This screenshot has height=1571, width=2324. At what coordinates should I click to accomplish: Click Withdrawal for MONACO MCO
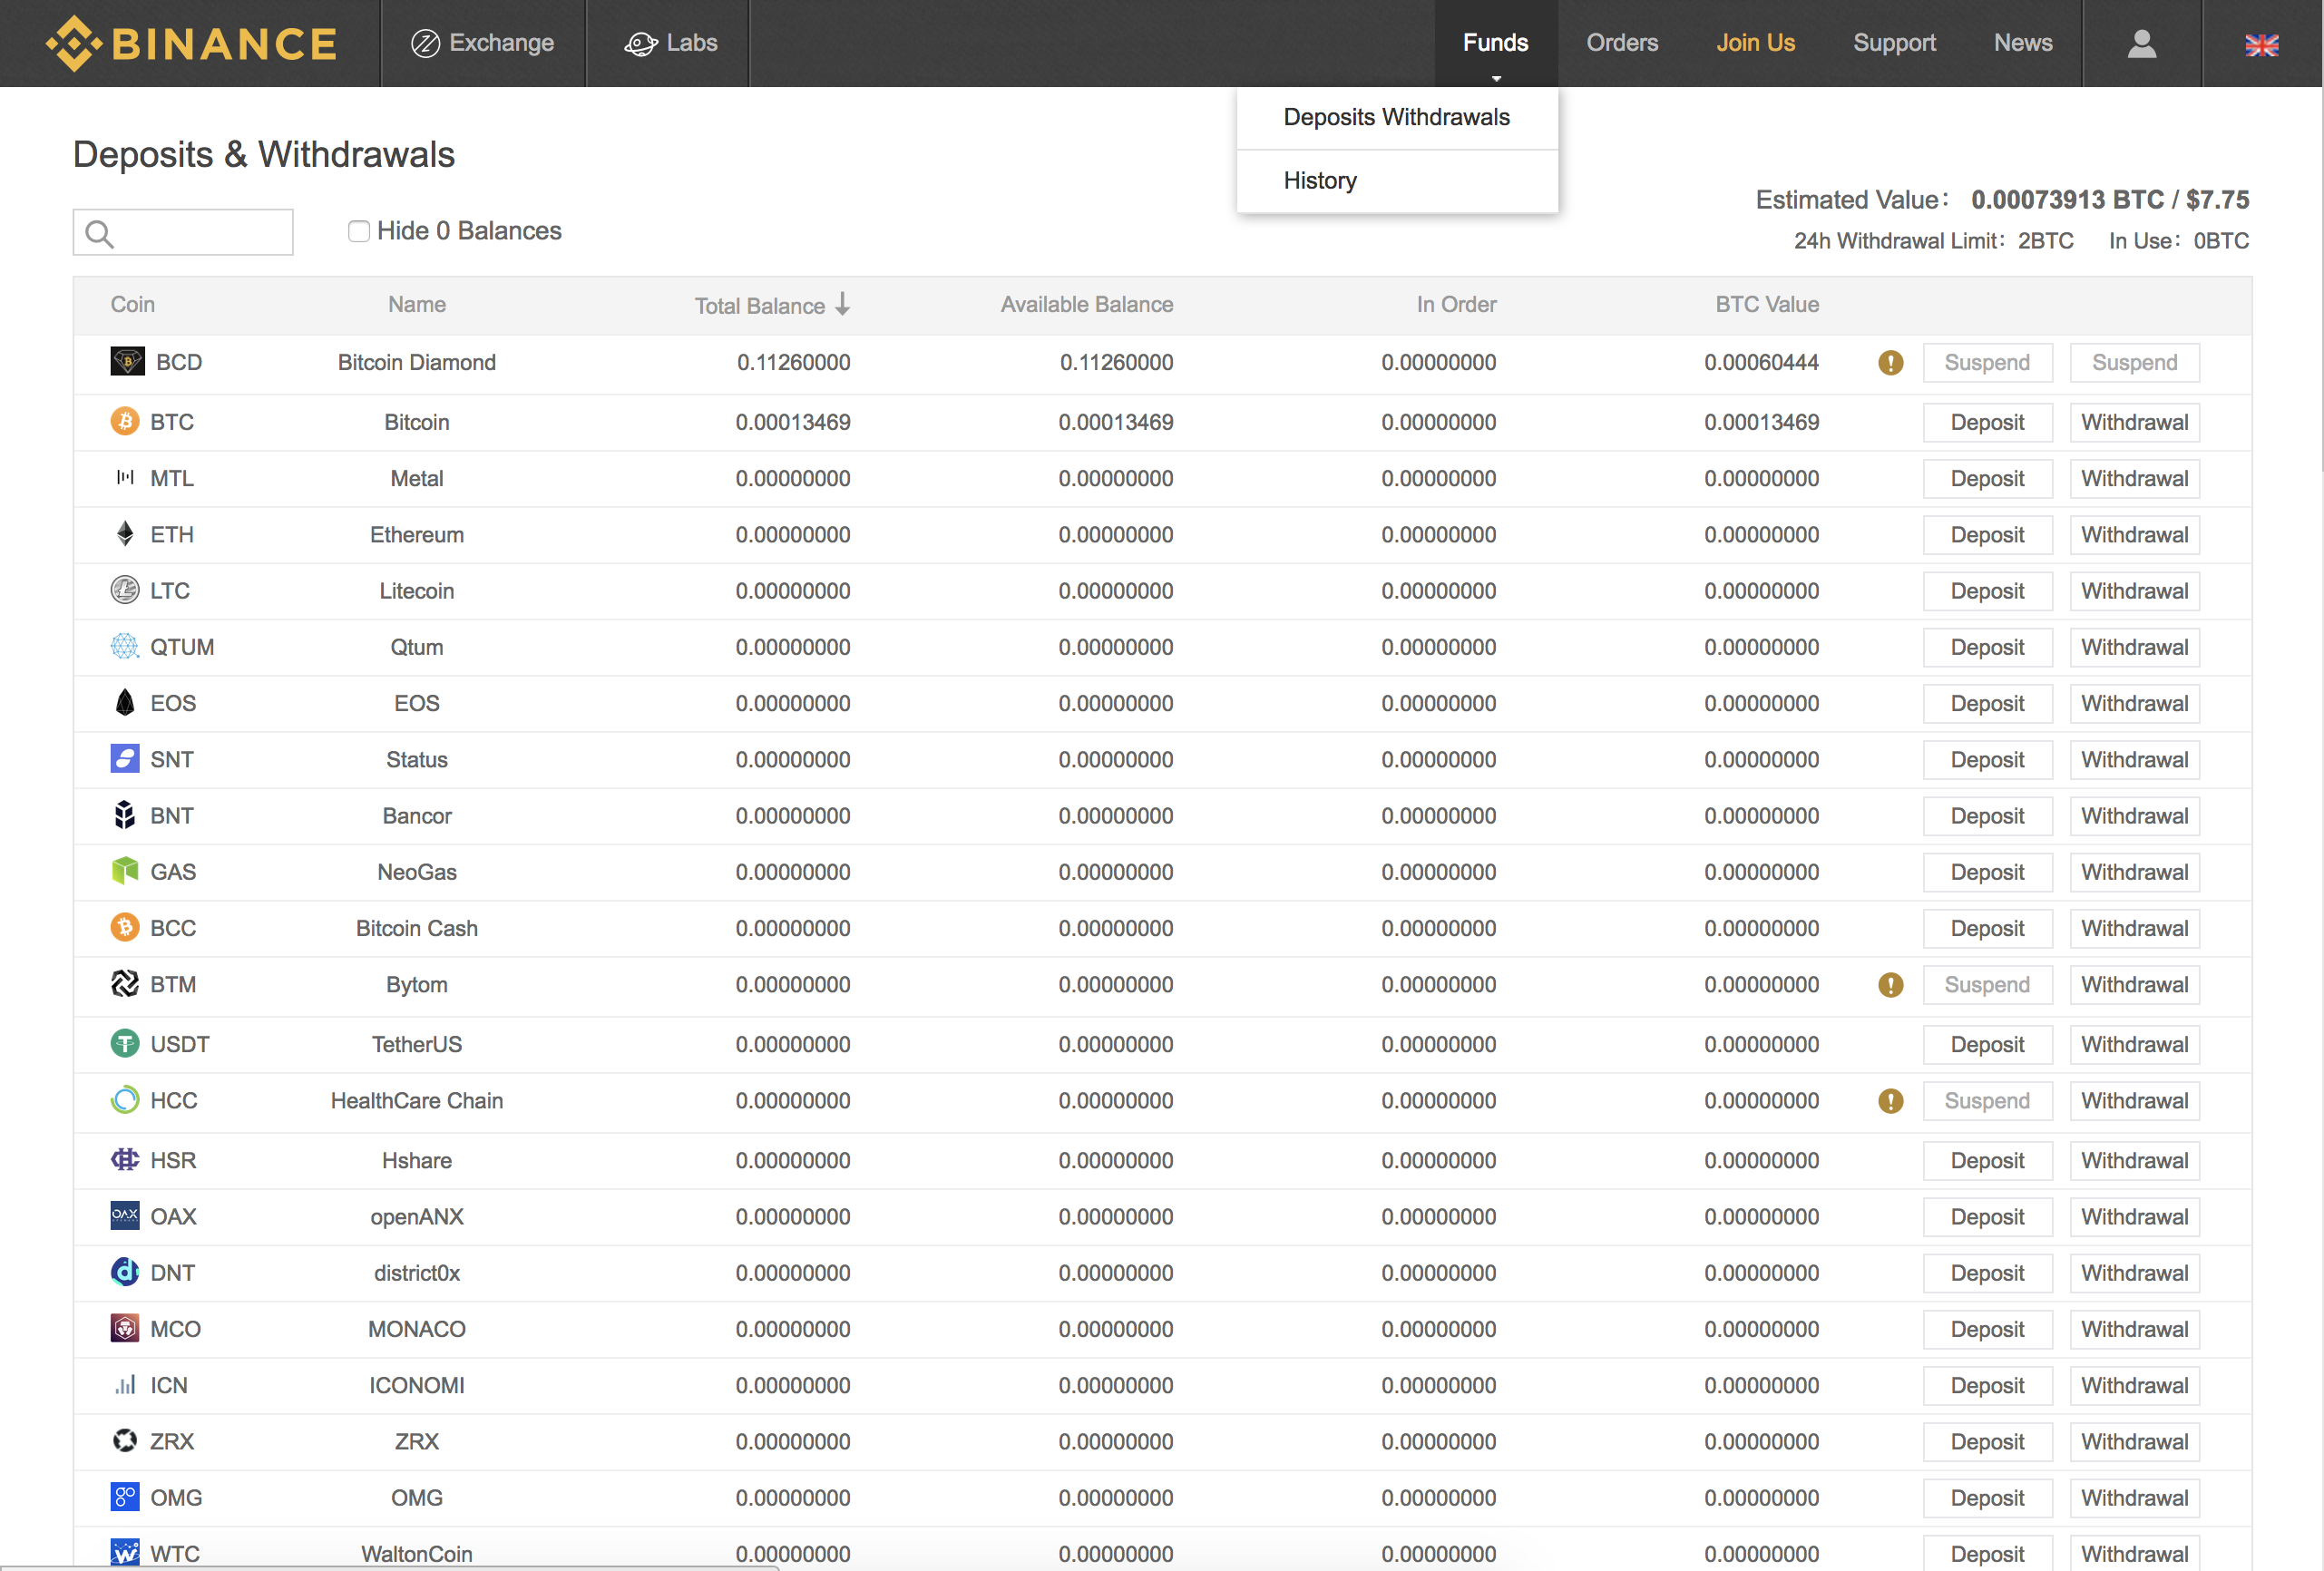point(2134,1329)
